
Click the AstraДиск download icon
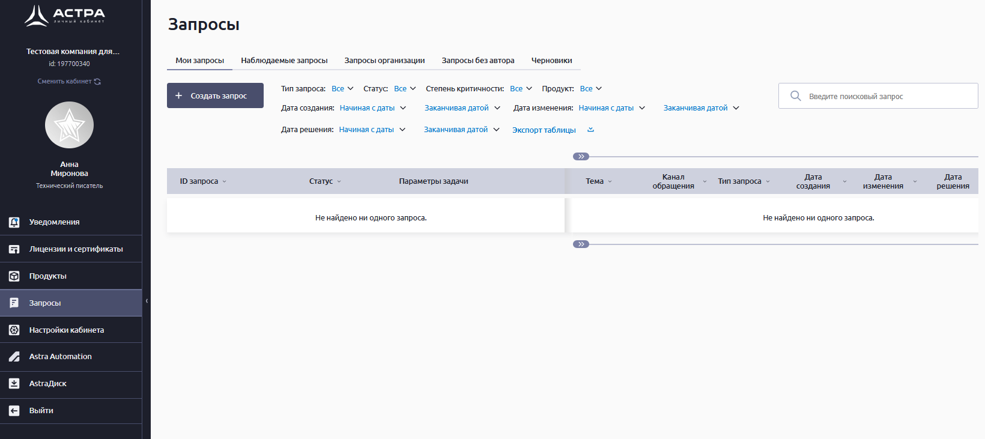14,384
